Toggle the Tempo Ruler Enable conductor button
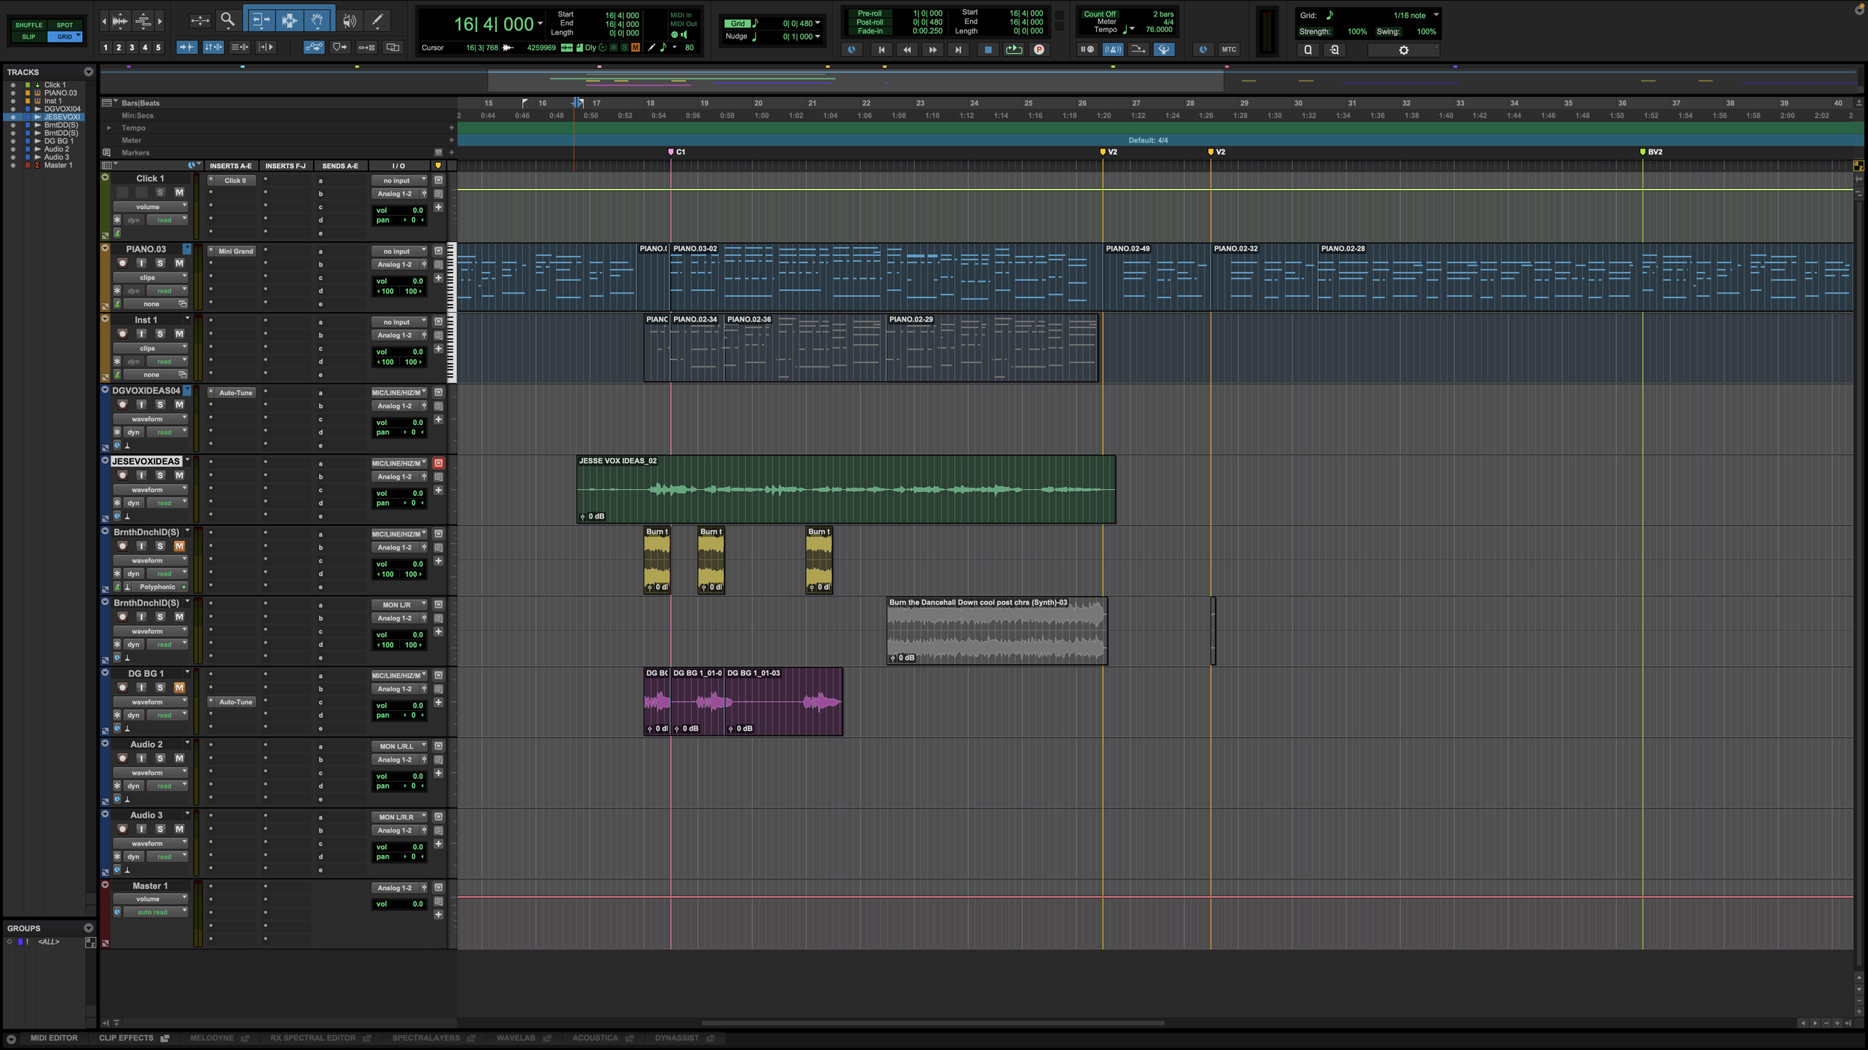The width and height of the screenshot is (1868, 1050). (x=1164, y=49)
